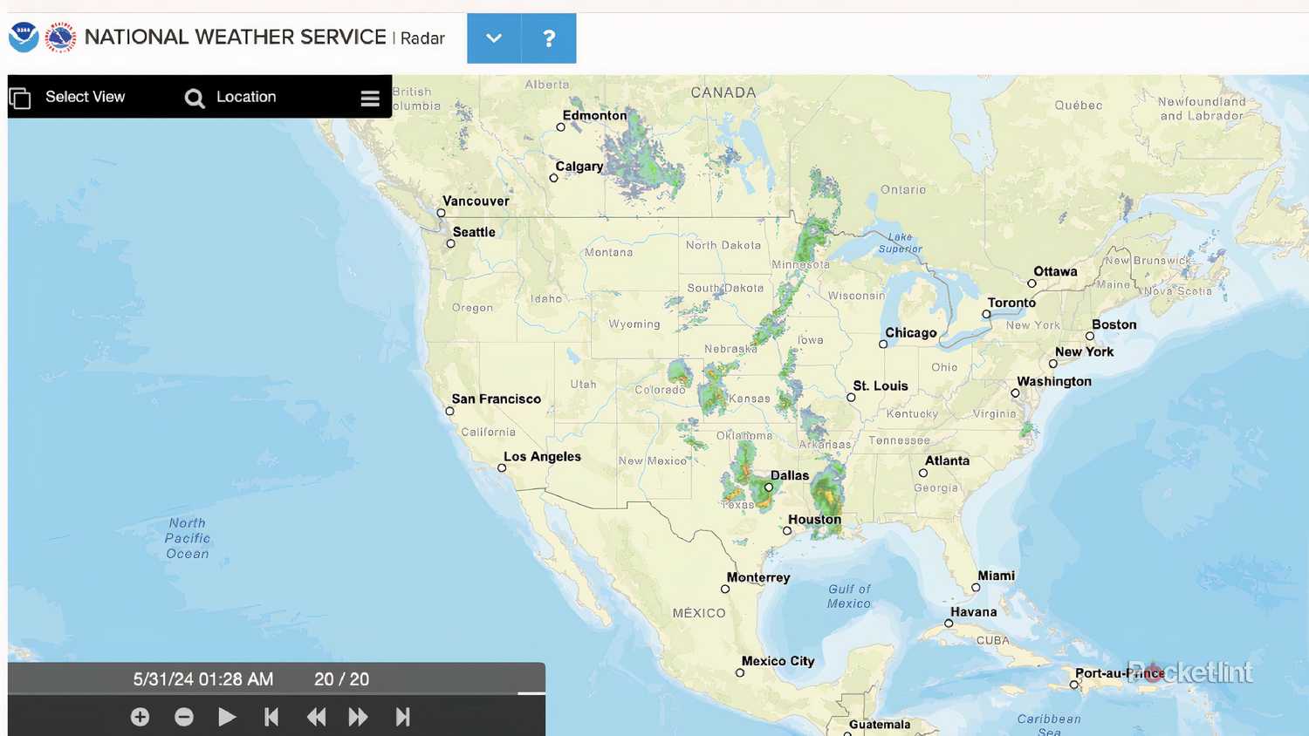Play the radar animation

coord(227,716)
